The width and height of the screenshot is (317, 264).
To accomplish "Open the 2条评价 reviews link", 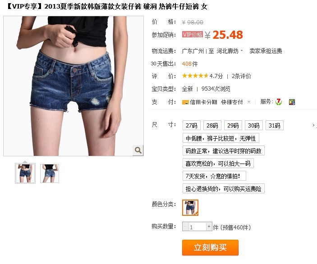I will [x=241, y=76].
